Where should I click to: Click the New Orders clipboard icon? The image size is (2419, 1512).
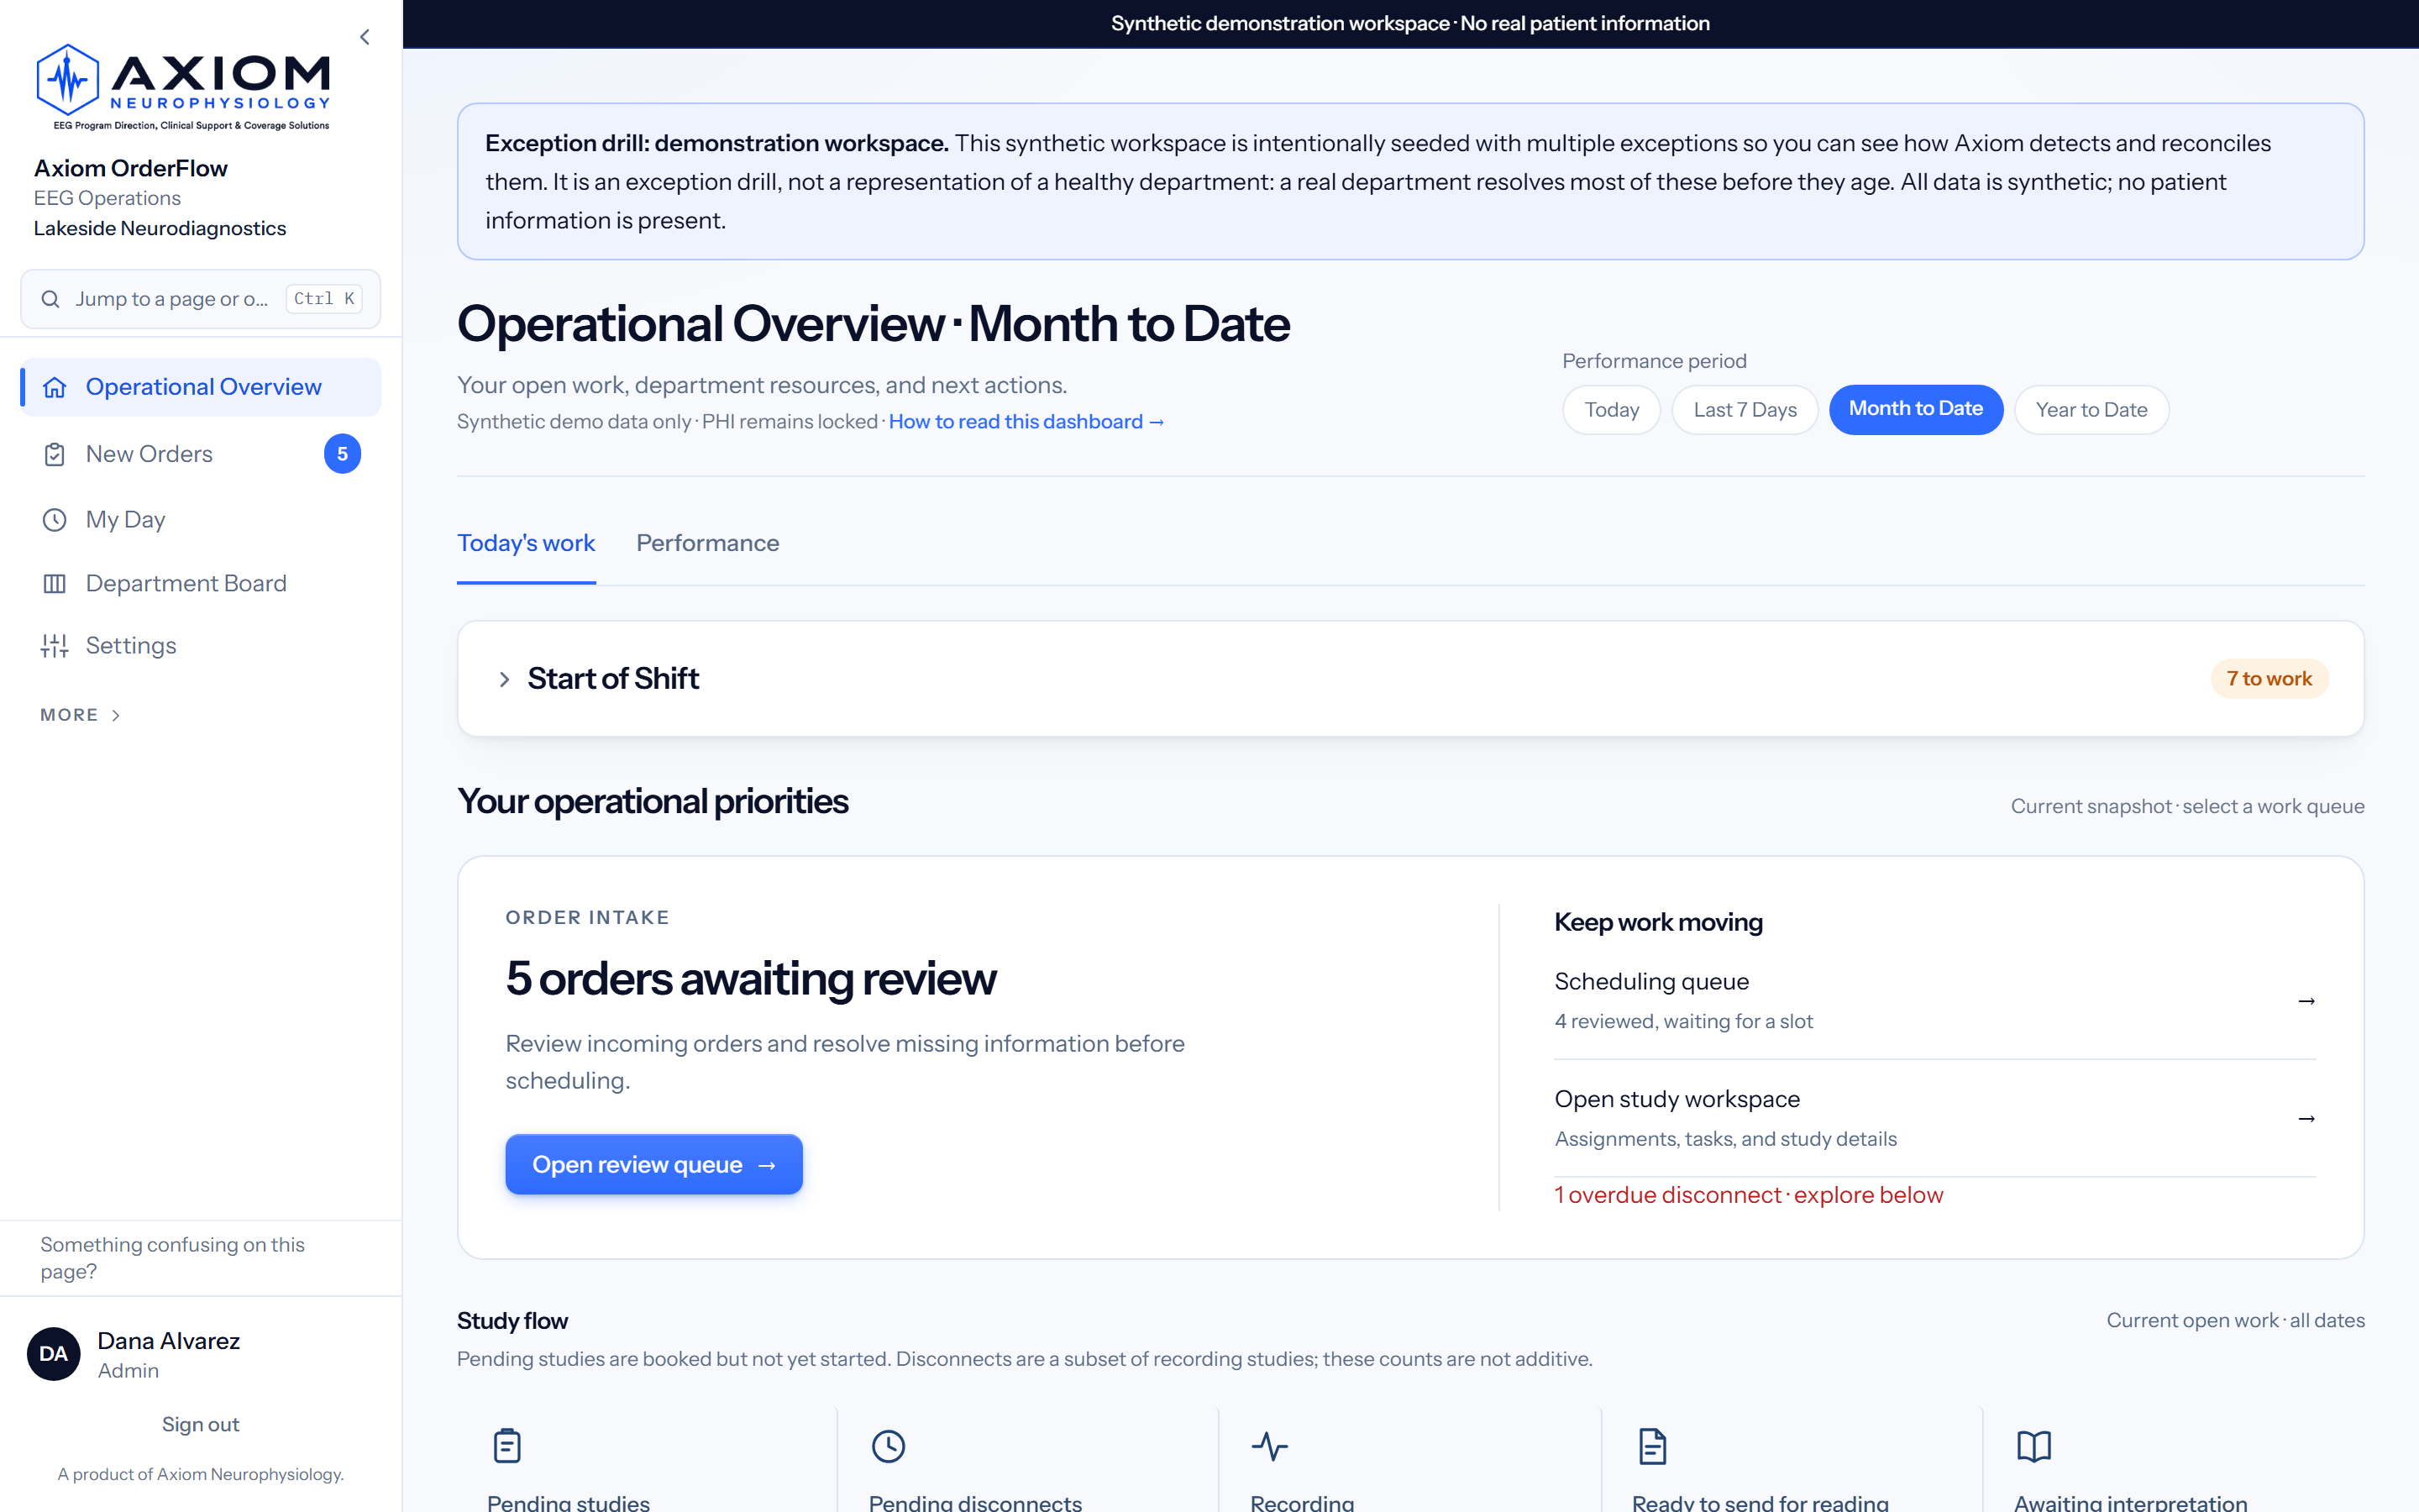(x=55, y=454)
